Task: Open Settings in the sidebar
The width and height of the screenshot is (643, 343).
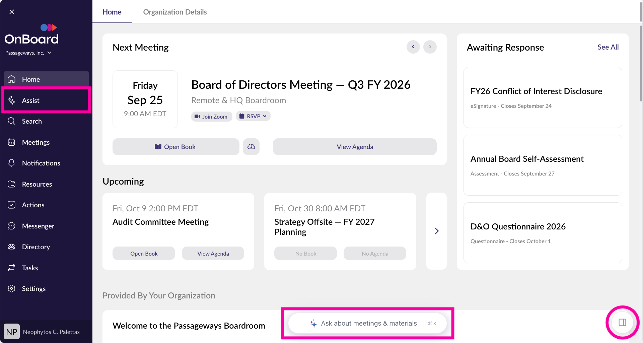Action: point(46,289)
